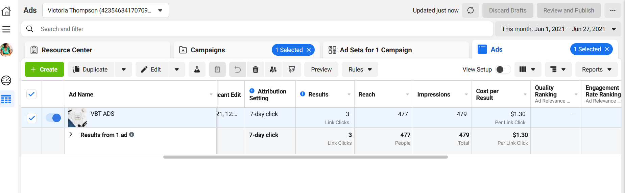Click the A/B test flask icon
The height and width of the screenshot is (193, 625).
coord(197,70)
